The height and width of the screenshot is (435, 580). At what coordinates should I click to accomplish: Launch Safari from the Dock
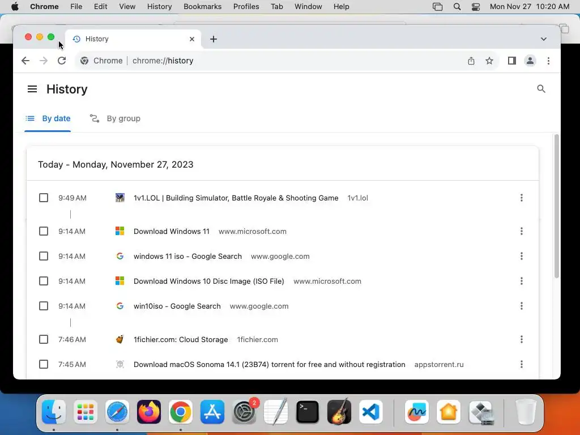coord(117,412)
